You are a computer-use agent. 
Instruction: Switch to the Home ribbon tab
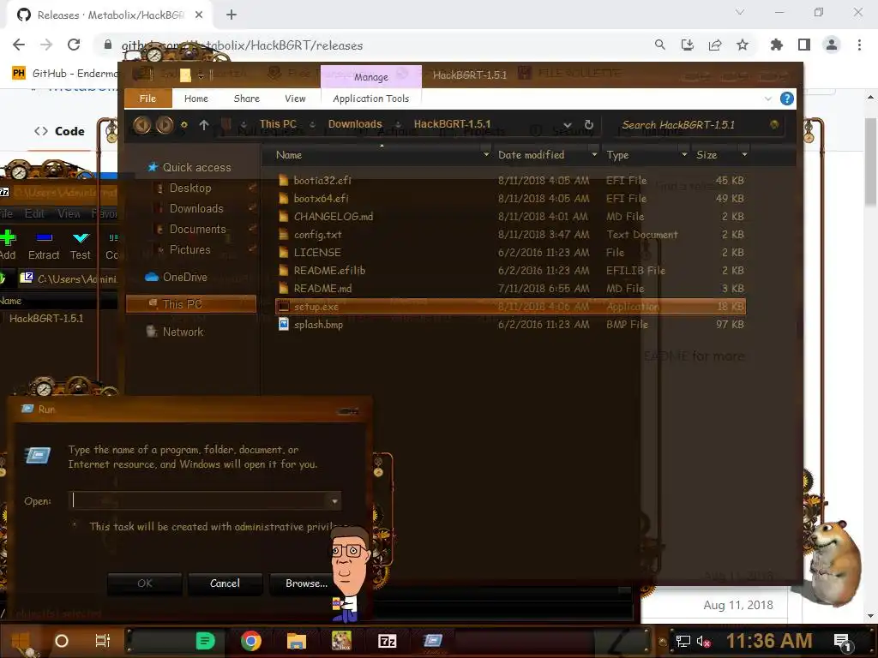tap(196, 99)
